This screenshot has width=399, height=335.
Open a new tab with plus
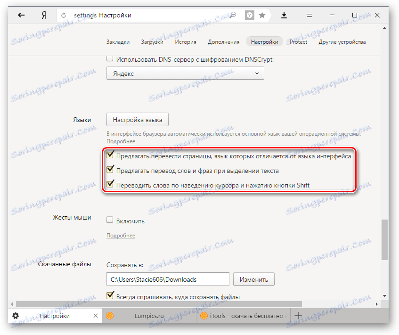click(298, 316)
